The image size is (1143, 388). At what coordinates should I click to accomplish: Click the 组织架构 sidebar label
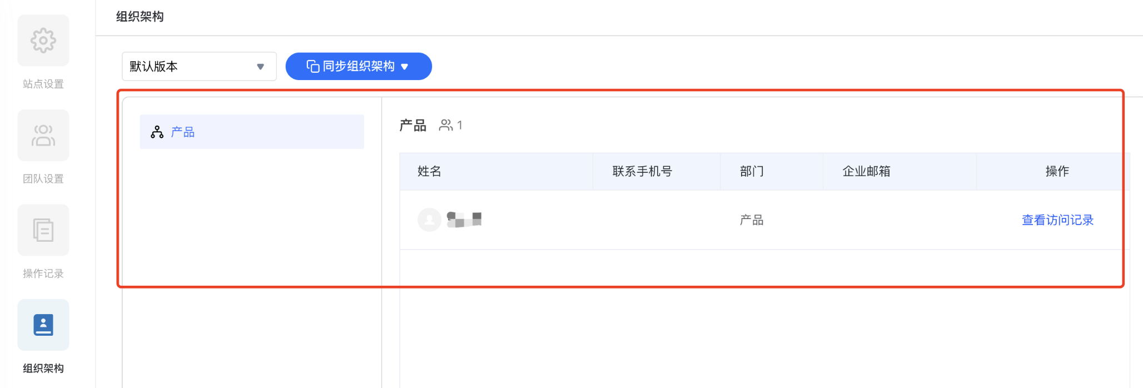point(43,368)
